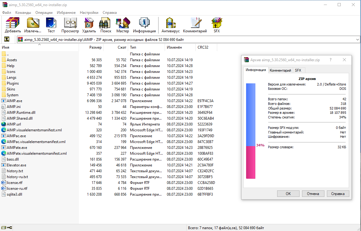Image resolution: width=361 pixels, height=231 pixels.
Task: Select the license.rtf document icon
Action: pyautogui.click(x=3, y=182)
